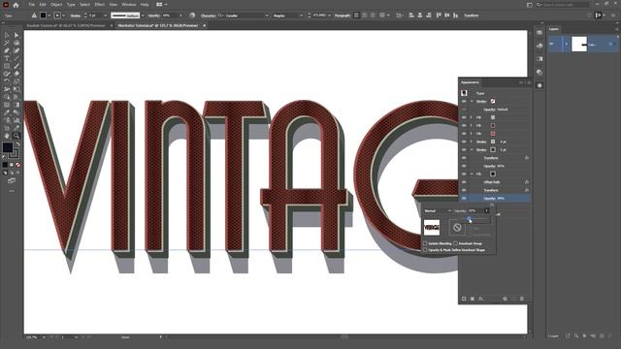The height and width of the screenshot is (349, 621).
Task: Select the Rectangle tool
Action: point(7,66)
